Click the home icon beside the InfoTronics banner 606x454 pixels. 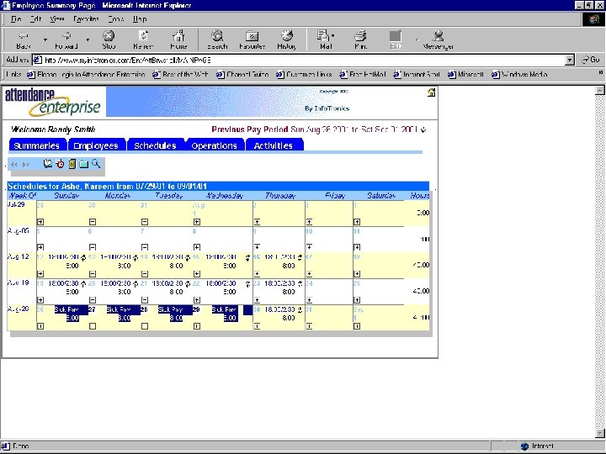point(431,92)
